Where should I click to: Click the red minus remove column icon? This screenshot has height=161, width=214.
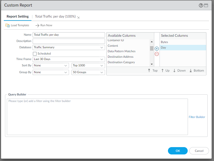157,54
